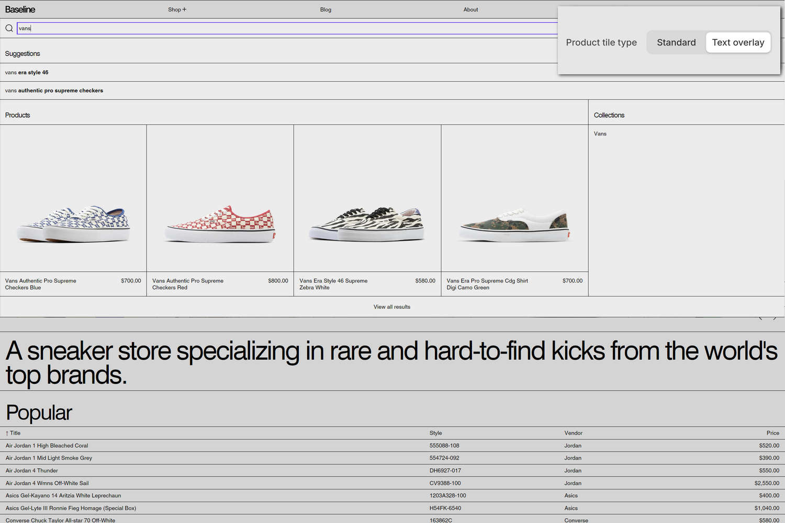The height and width of the screenshot is (523, 785).
Task: Click View all results
Action: 392,306
